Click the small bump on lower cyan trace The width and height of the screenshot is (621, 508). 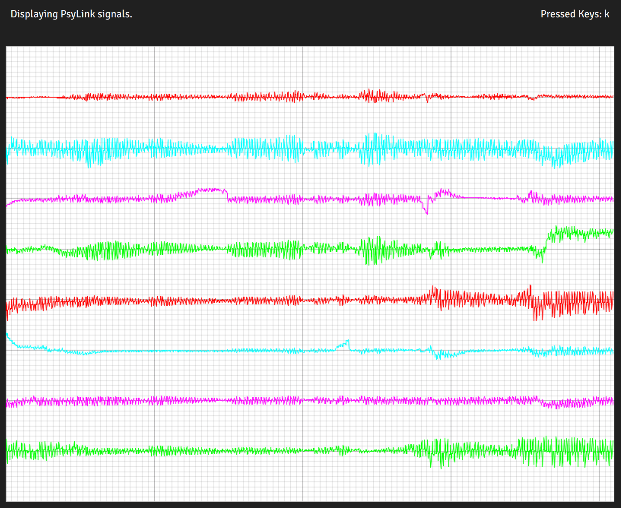[345, 343]
